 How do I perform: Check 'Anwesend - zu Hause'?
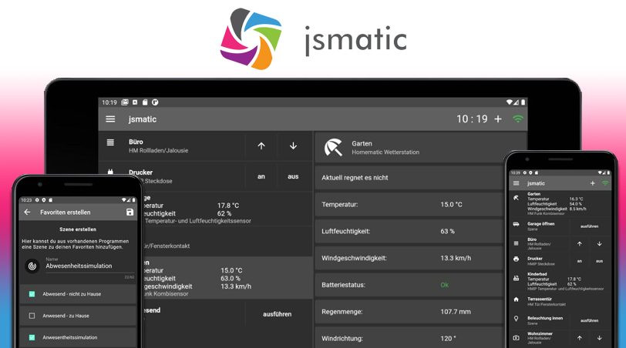[x=32, y=316]
